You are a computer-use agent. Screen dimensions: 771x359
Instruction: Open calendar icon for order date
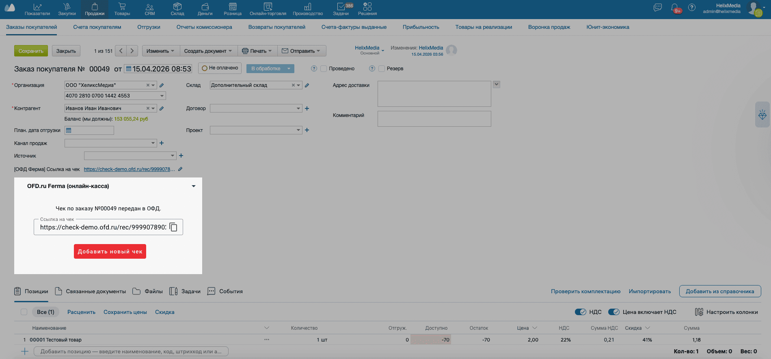[129, 69]
